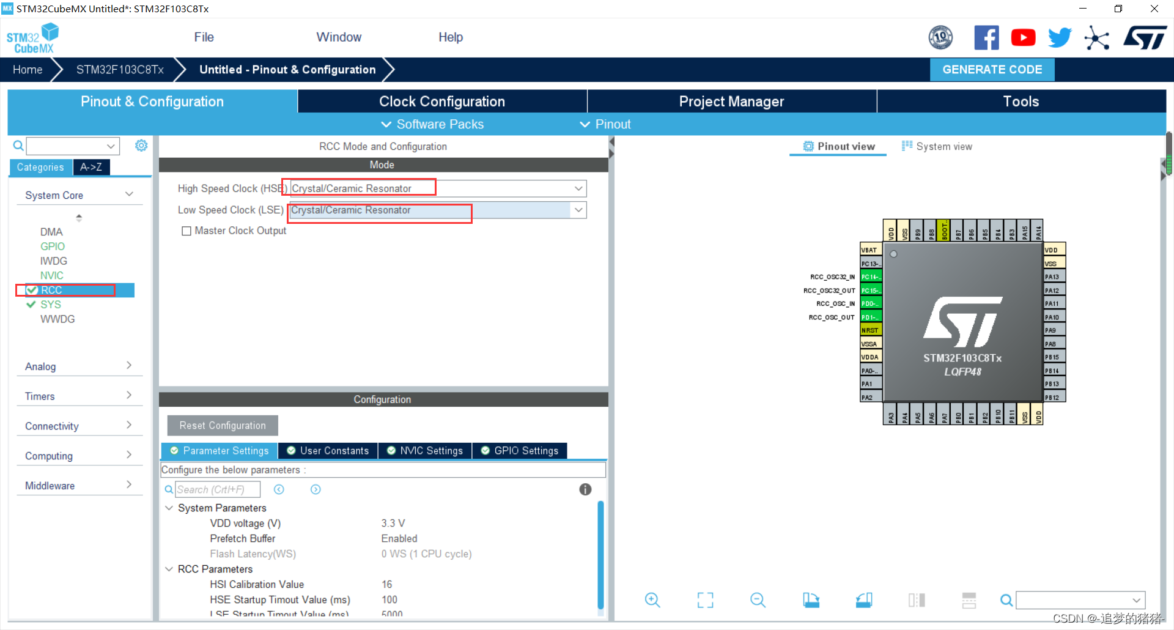The height and width of the screenshot is (630, 1174).
Task: Go to previous parameter search result
Action: (279, 489)
